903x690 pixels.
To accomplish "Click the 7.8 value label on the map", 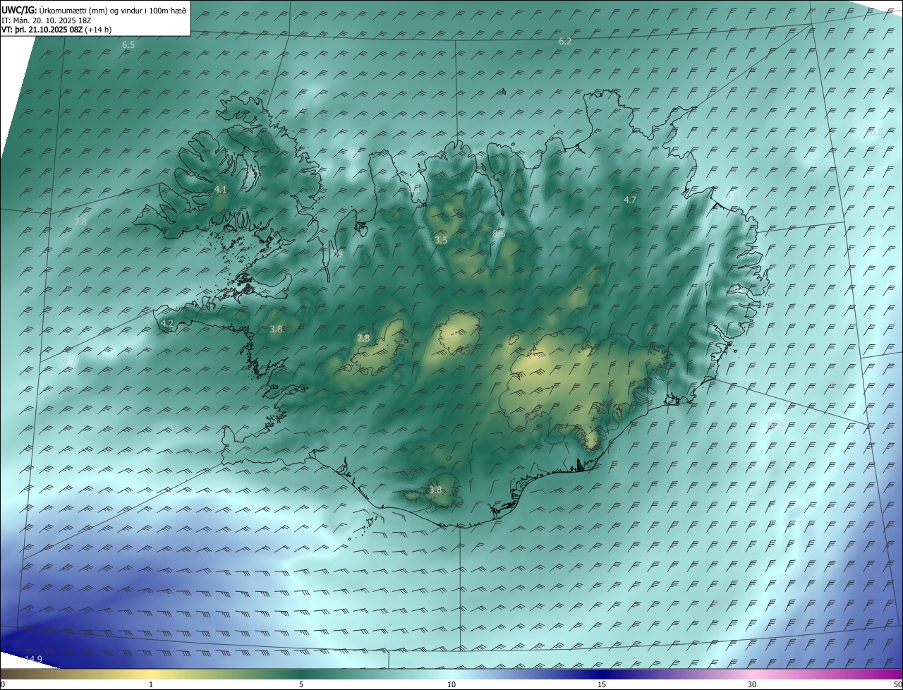I will [80, 222].
